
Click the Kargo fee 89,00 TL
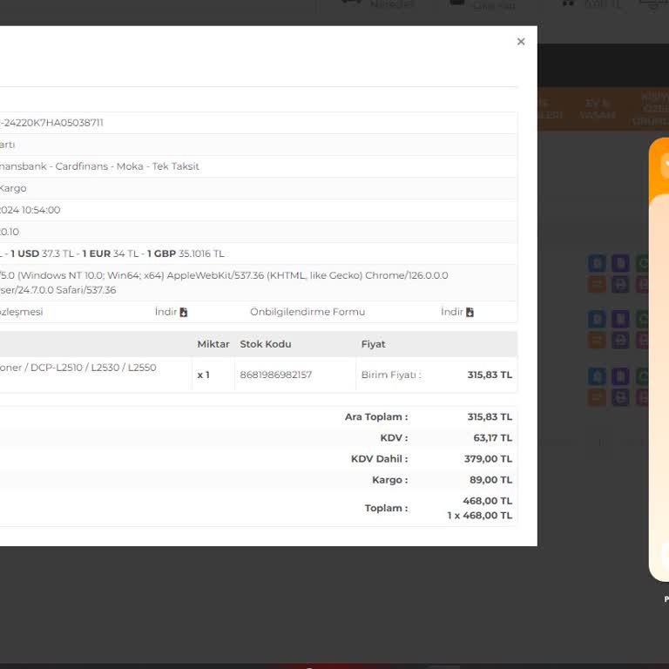coord(490,480)
